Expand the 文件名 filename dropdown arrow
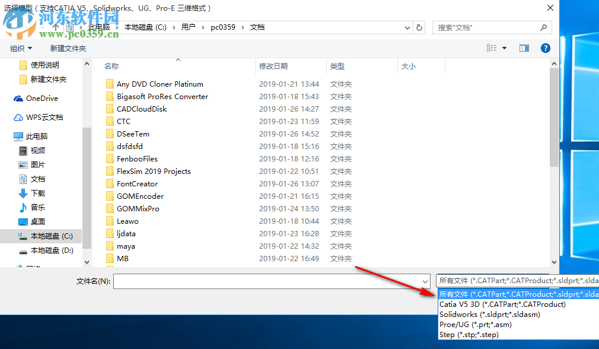 [x=426, y=280]
